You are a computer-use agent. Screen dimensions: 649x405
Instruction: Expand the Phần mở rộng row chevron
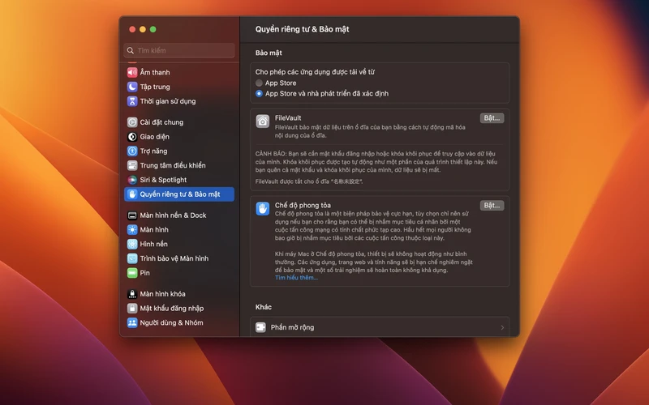click(x=502, y=327)
